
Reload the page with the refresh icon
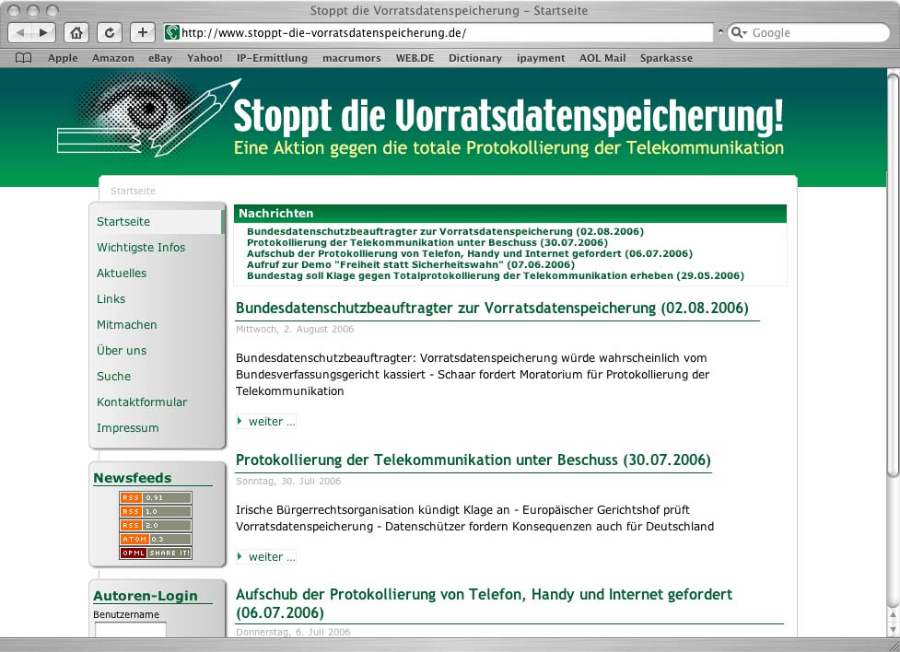click(109, 33)
